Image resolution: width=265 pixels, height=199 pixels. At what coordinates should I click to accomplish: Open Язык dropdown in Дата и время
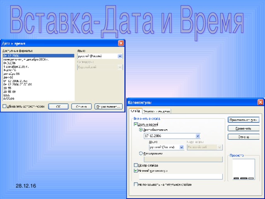point(120,56)
